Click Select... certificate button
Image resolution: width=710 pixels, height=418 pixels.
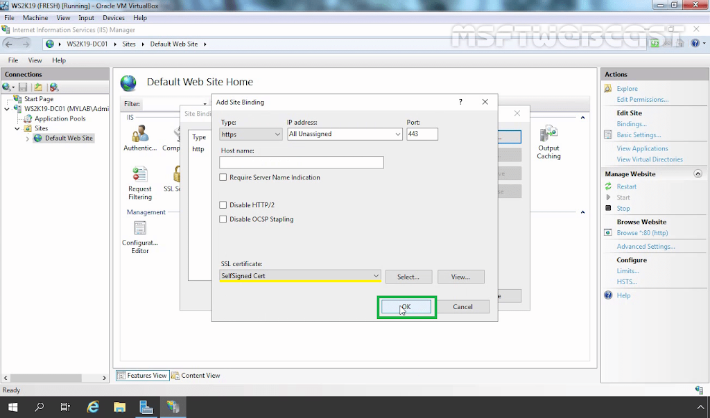point(408,277)
